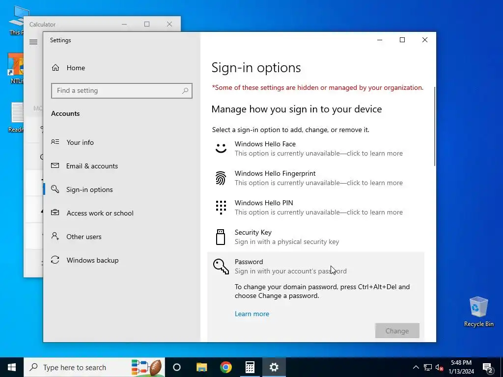The height and width of the screenshot is (377, 503).
Task: Switch to Calculator on taskbar
Action: point(250,367)
